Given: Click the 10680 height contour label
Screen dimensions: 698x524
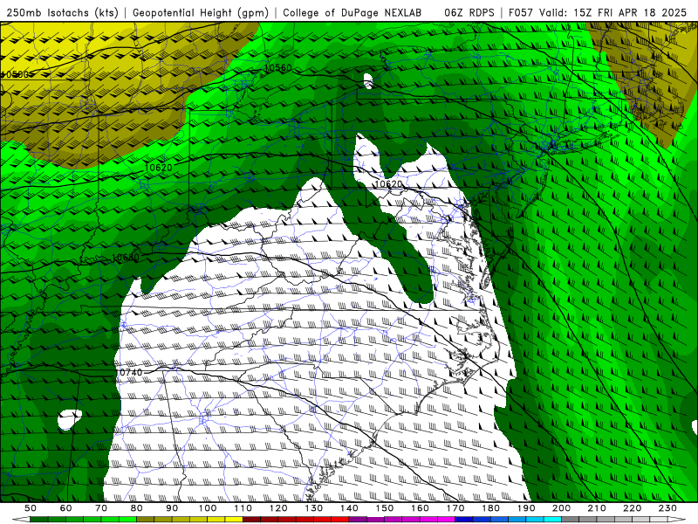Looking at the screenshot, I should pos(125,258).
